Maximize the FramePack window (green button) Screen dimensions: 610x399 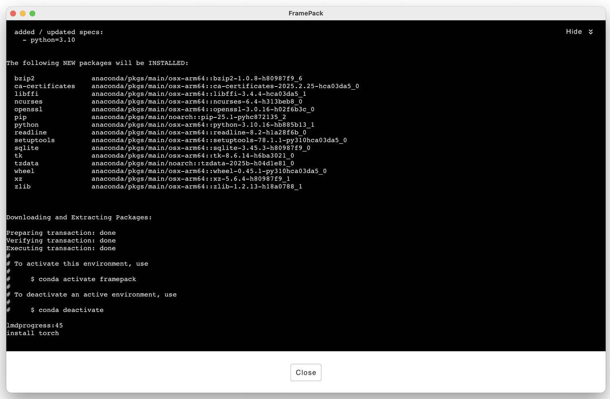32,13
